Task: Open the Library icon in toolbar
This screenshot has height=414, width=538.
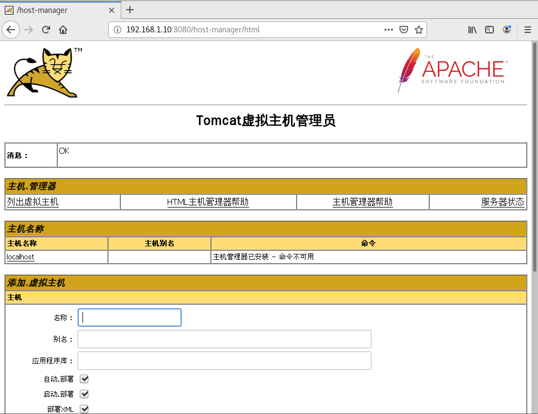Action: [472, 30]
